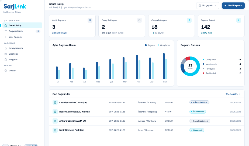Click the station icon beside Kadıköy Sahil DC Hızlı Şarj

[x=55, y=102]
